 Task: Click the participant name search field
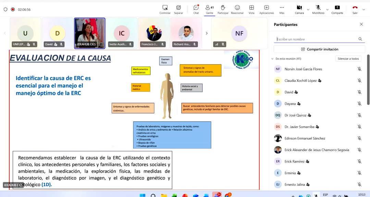(x=315, y=39)
